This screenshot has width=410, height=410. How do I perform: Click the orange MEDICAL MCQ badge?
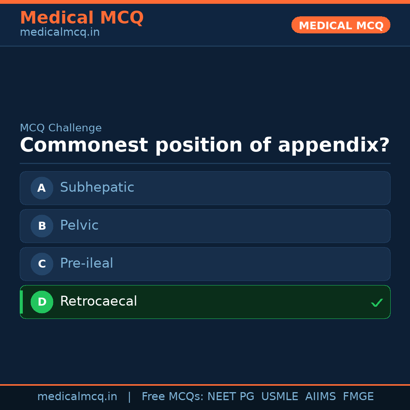point(341,25)
